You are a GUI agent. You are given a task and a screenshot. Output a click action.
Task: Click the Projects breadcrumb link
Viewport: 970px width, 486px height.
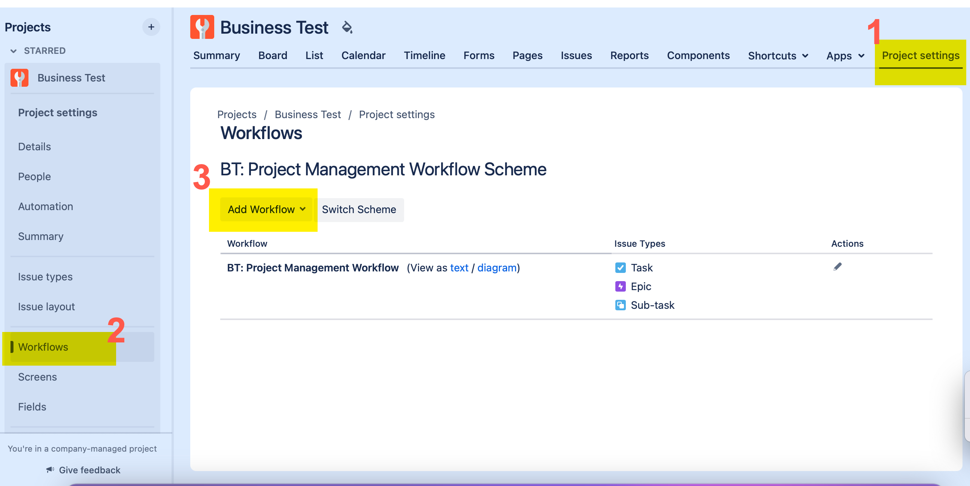(x=236, y=115)
